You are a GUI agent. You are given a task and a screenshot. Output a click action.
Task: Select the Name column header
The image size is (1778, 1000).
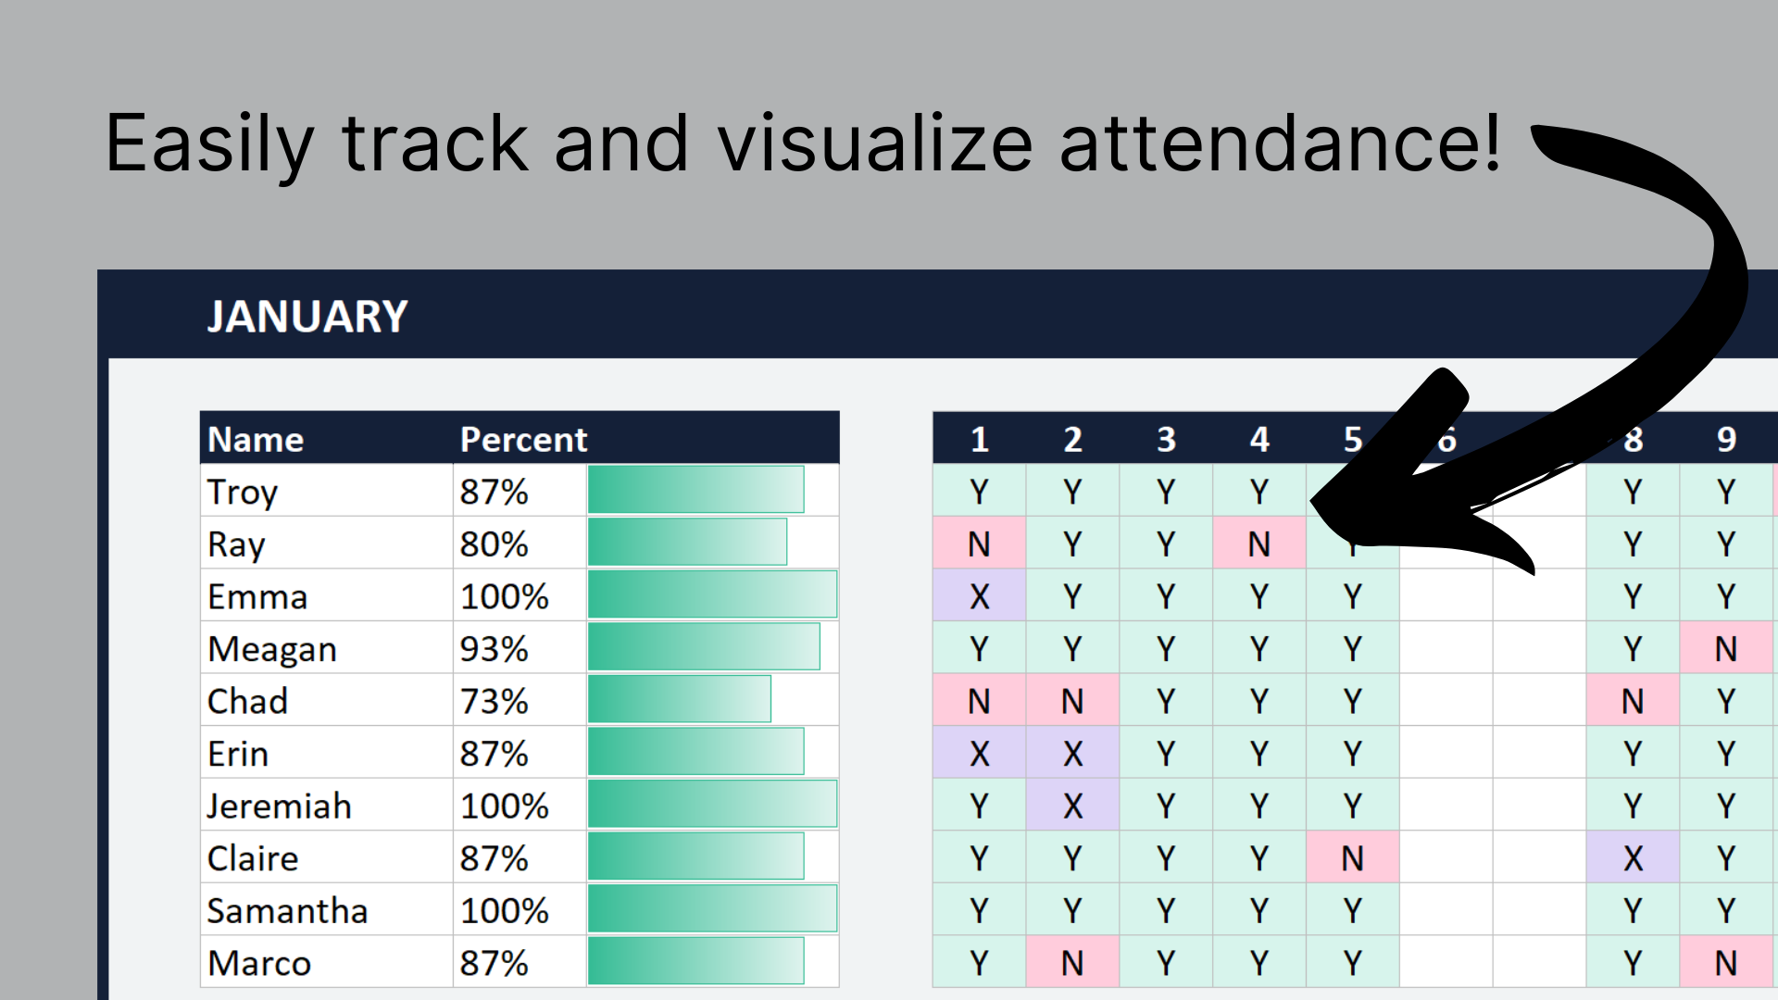(256, 439)
